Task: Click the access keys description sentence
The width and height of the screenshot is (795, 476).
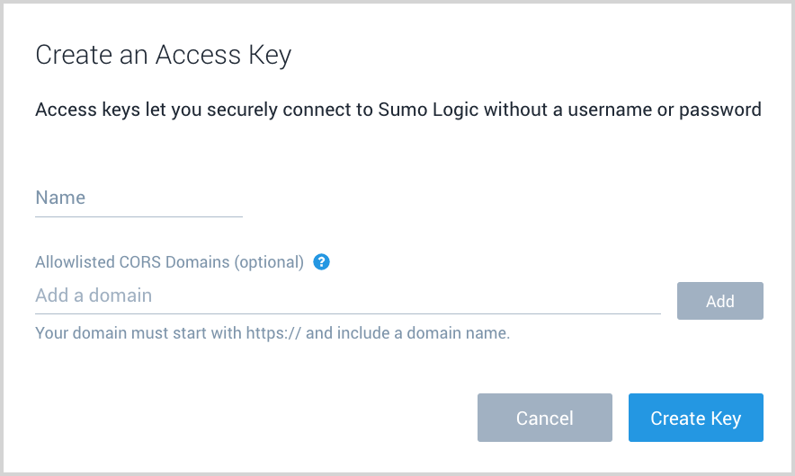Action: (397, 110)
